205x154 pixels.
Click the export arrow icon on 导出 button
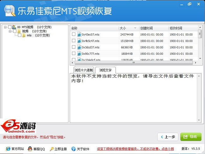tap(185, 137)
